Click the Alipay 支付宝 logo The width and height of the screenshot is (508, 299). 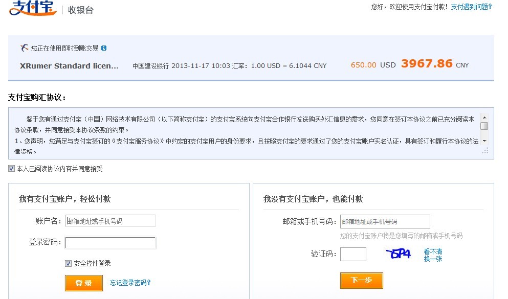tap(33, 8)
